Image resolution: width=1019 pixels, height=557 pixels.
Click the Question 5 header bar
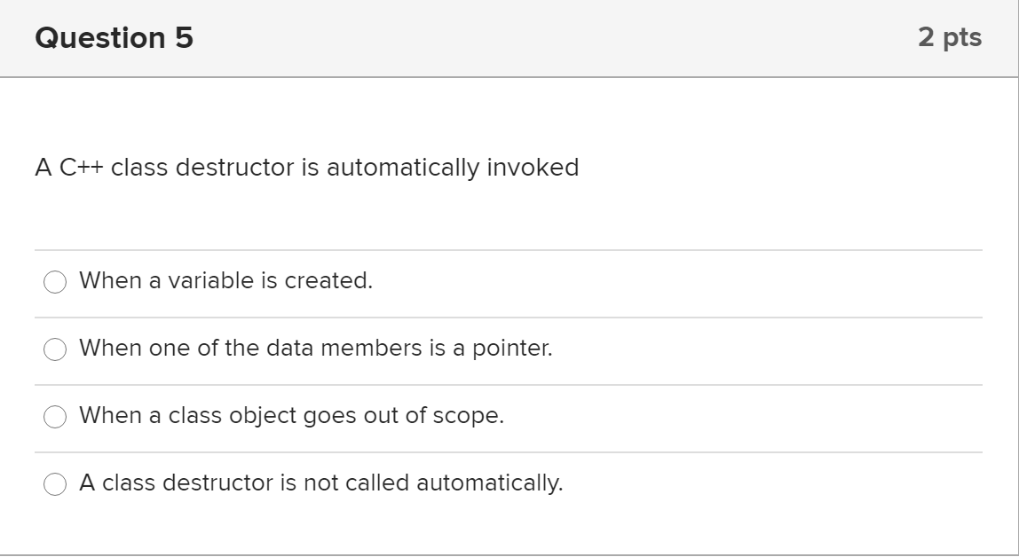[509, 36]
